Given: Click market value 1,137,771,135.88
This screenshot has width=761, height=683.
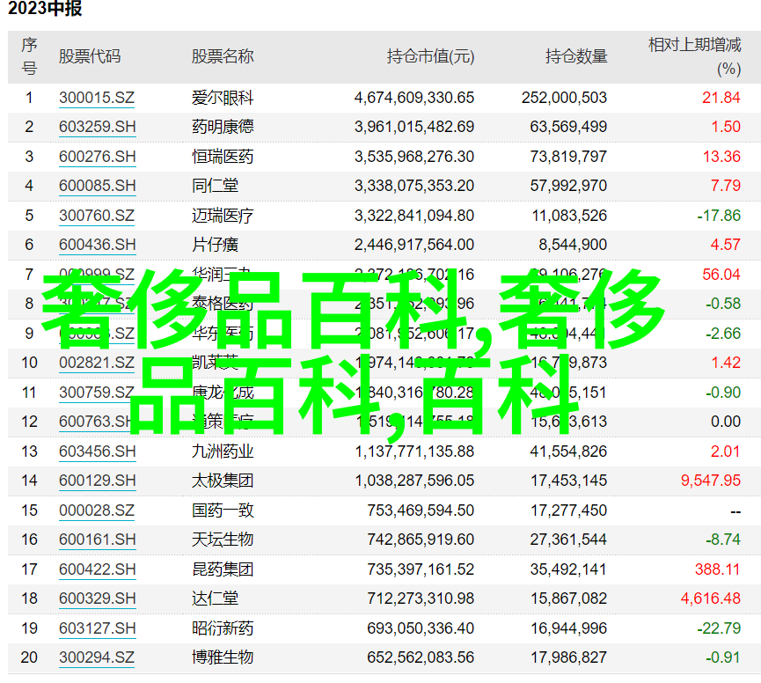Looking at the screenshot, I should coord(414,452).
